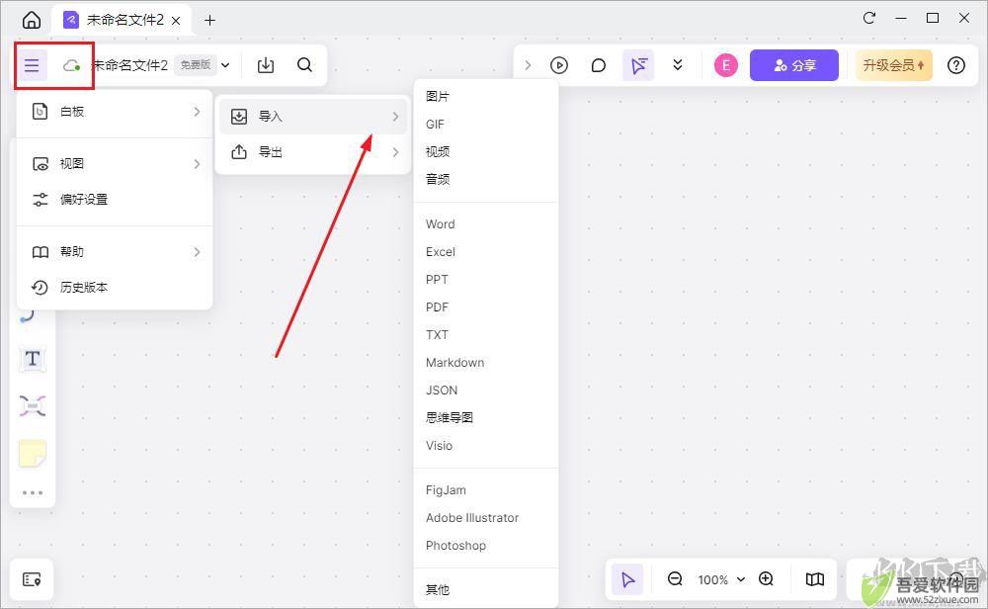
Task: Open the hamburger main menu
Action: (x=32, y=65)
